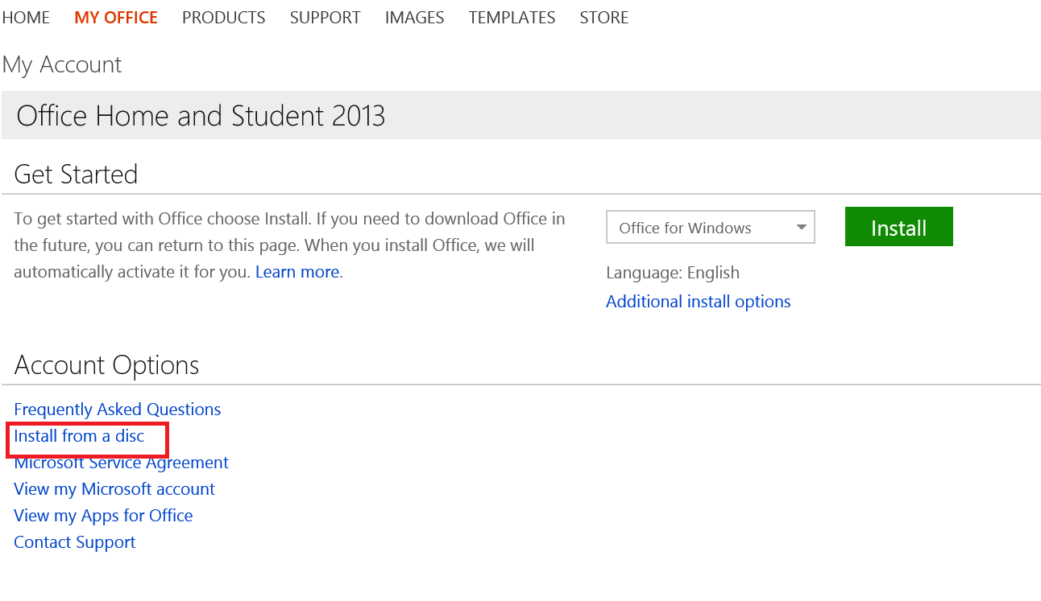Open Frequently Asked Questions
The image size is (1041, 601).
[117, 409]
